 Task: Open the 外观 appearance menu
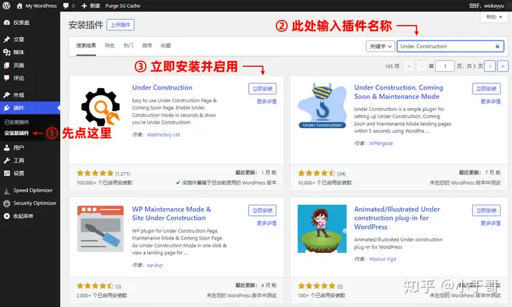coord(30,95)
